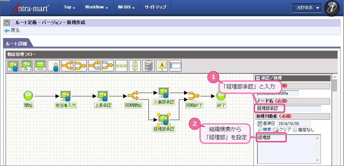Click the 処理対象者 list scroll-down arrow
Viewport: 344px width, 166px height.
[x=317, y=160]
